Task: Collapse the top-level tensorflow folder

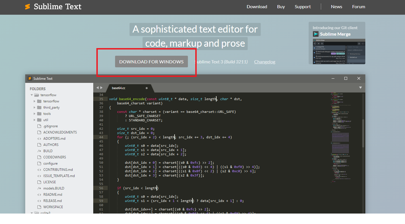Action: coord(32,95)
